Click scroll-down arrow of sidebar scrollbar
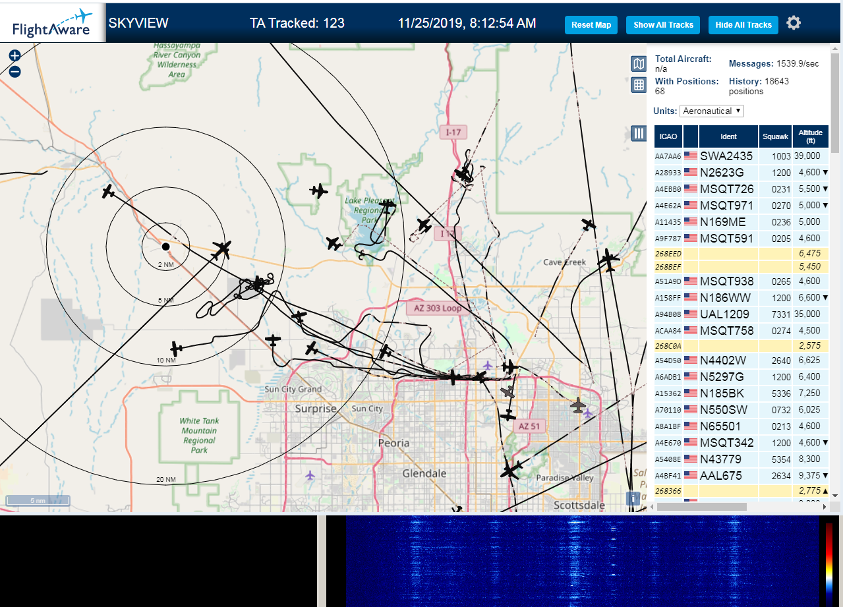The width and height of the screenshot is (843, 607). click(x=835, y=495)
